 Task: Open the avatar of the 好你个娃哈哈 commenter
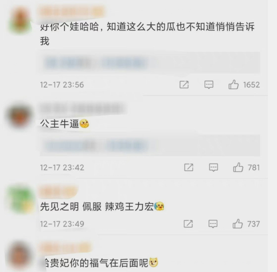pos(20,20)
